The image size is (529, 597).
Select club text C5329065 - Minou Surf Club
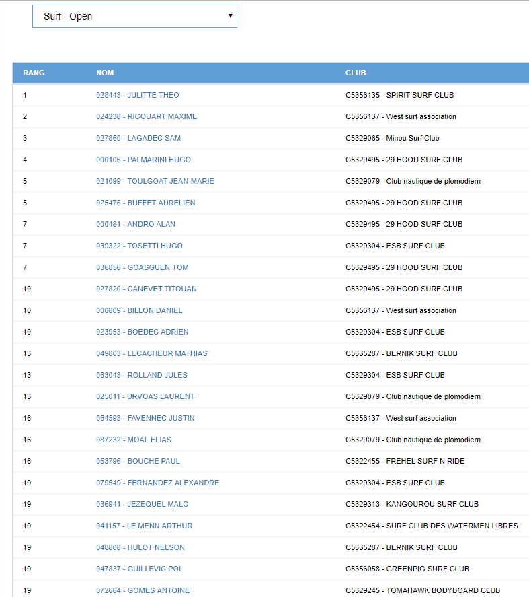pos(392,138)
